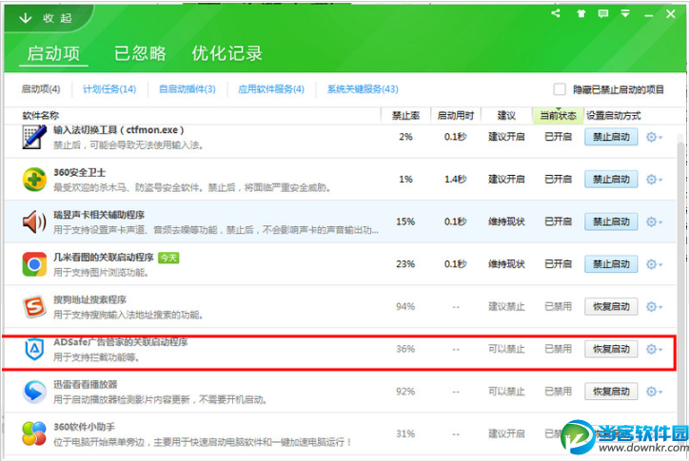The image size is (690, 461).
Task: Click the 36% disable rate value
Action: [405, 349]
